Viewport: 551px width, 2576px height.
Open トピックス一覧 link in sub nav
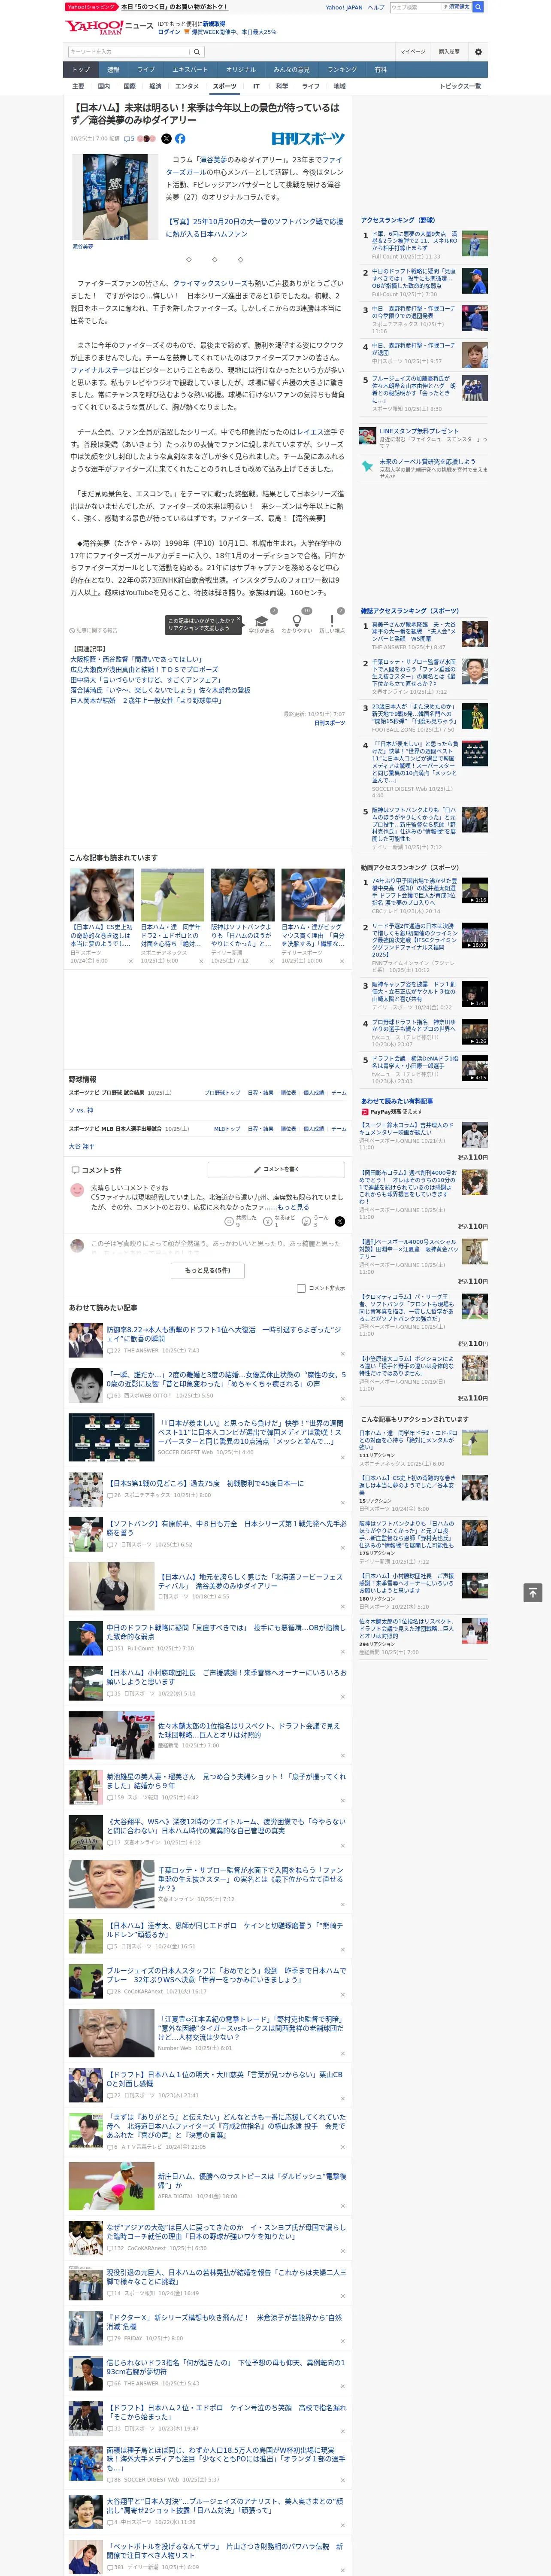460,86
